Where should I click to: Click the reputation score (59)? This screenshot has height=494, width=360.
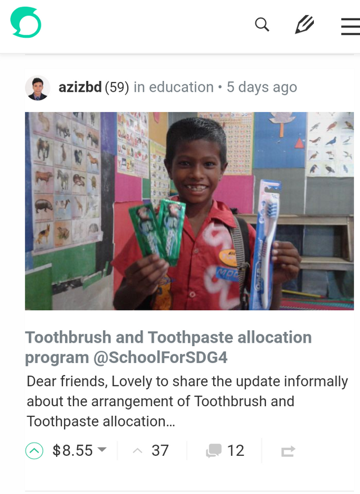point(117,87)
